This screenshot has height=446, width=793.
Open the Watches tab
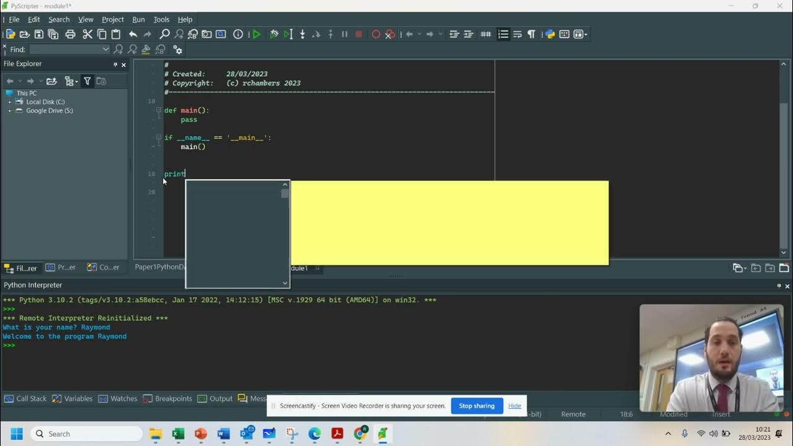tap(118, 398)
